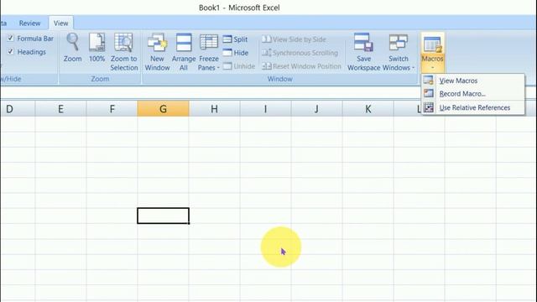Screen dimensions: 537x302
Task: Click the Arrange All icon
Action: click(x=184, y=42)
